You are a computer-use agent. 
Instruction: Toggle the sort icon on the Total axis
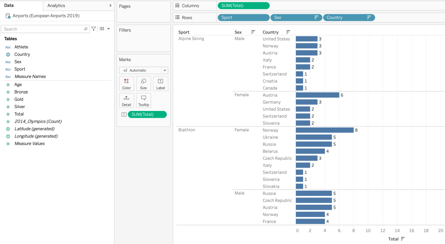tap(403, 239)
